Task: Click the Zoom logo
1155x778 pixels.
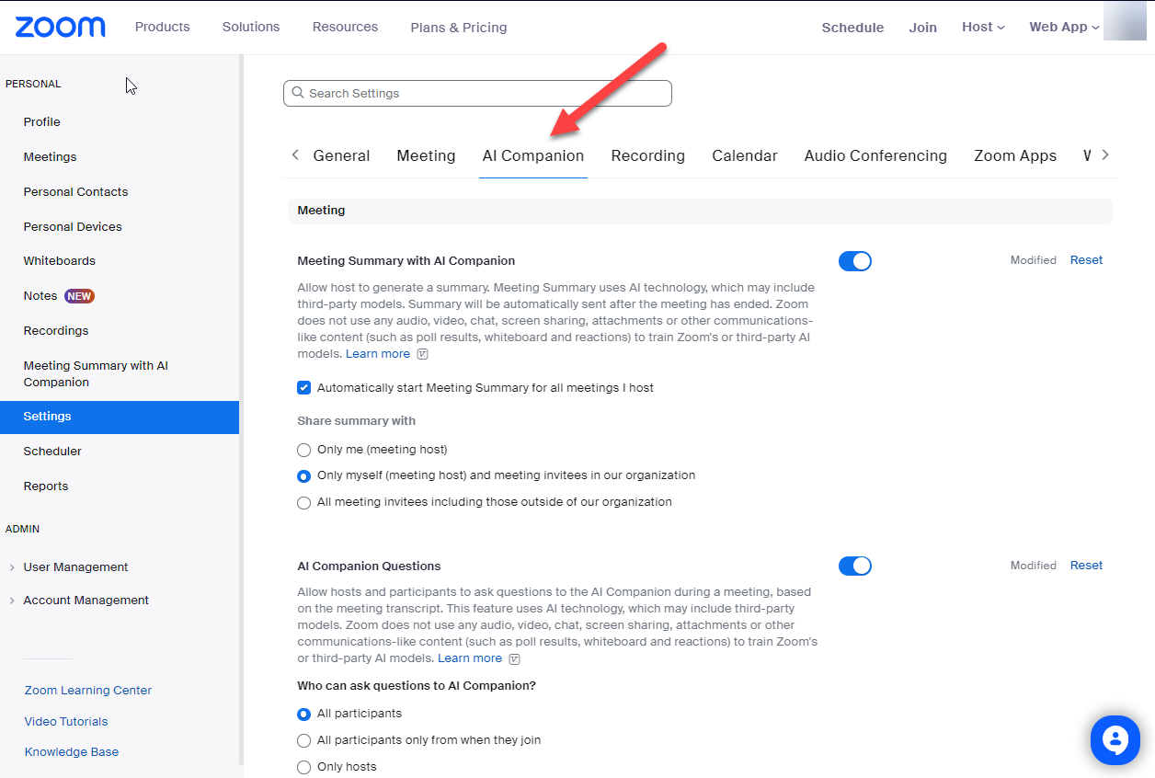Action: tap(60, 27)
